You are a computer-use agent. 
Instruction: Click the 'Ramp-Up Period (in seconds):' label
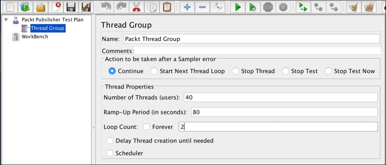coord(145,112)
